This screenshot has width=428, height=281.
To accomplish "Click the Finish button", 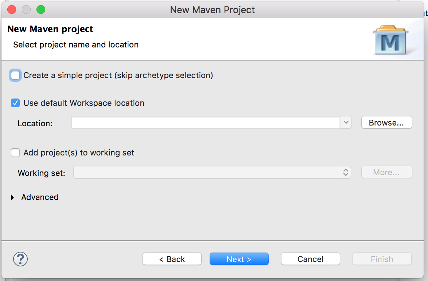I will pos(382,259).
